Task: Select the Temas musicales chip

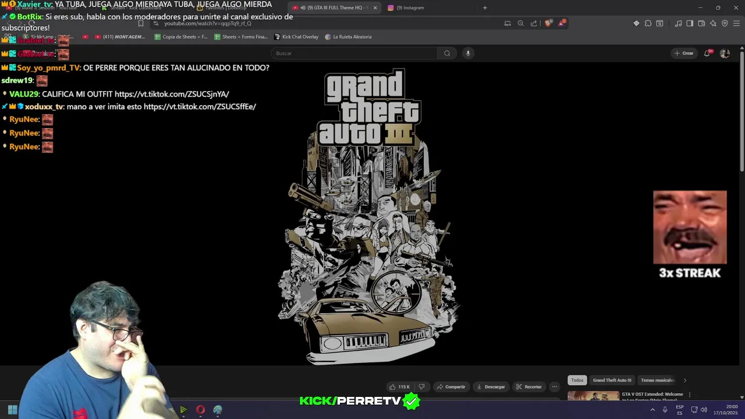Action: pyautogui.click(x=657, y=381)
